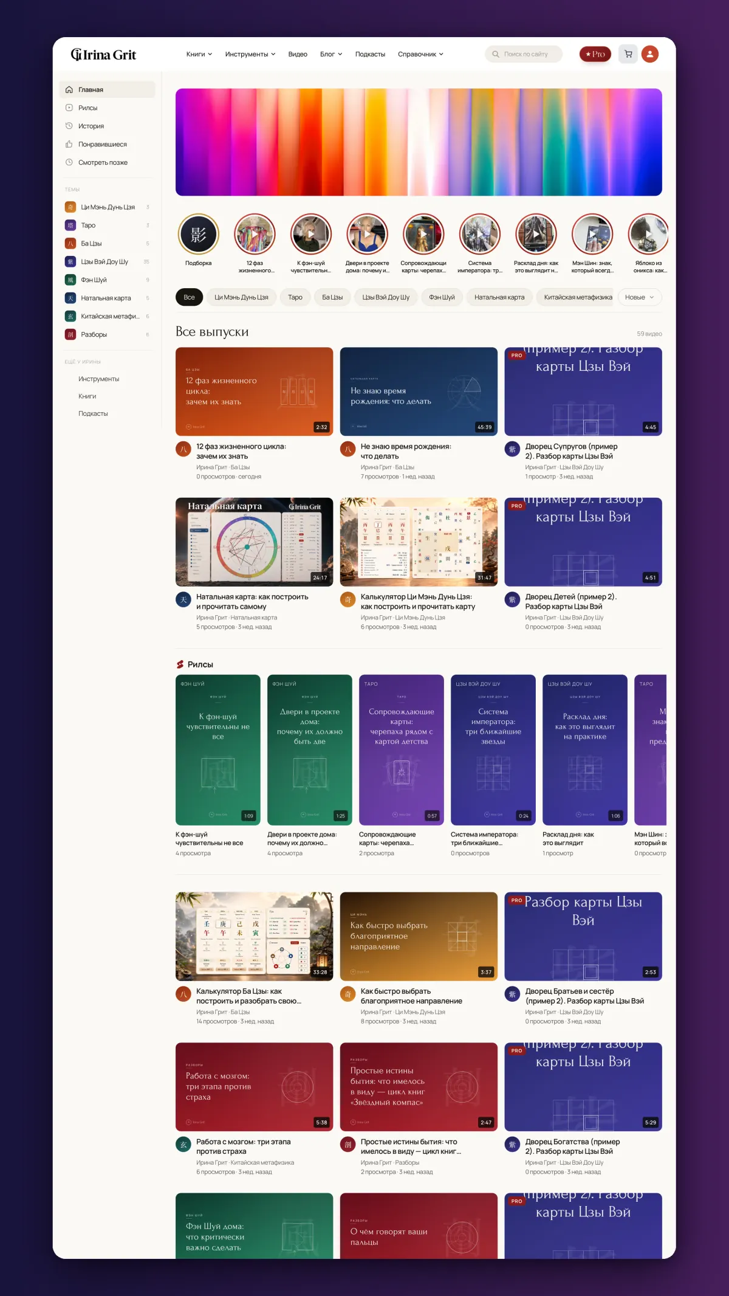Open the user profile avatar
This screenshot has width=729, height=1296.
[x=650, y=54]
